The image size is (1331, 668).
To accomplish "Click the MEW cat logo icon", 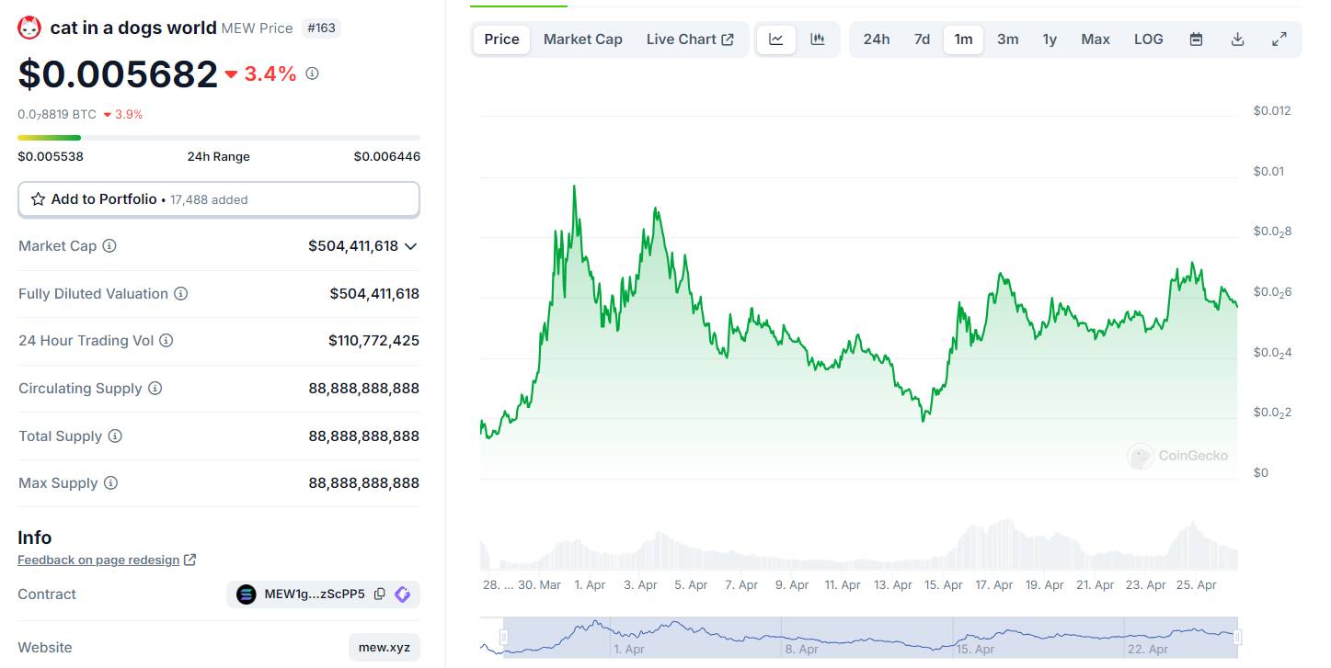I will tap(29, 28).
